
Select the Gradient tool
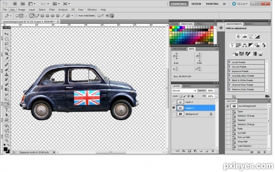click(7, 89)
